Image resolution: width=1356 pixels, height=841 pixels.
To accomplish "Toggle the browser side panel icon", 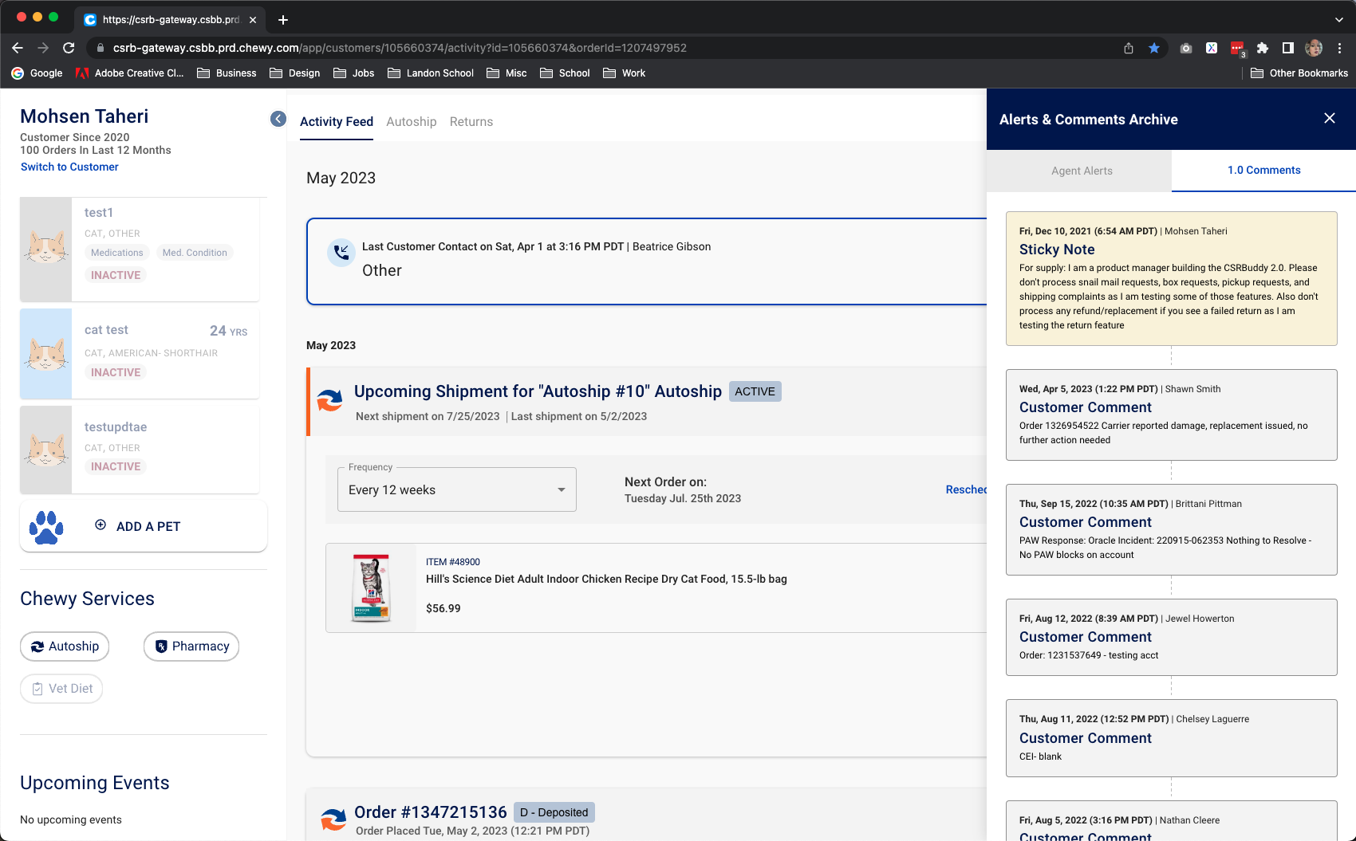I will [1287, 48].
